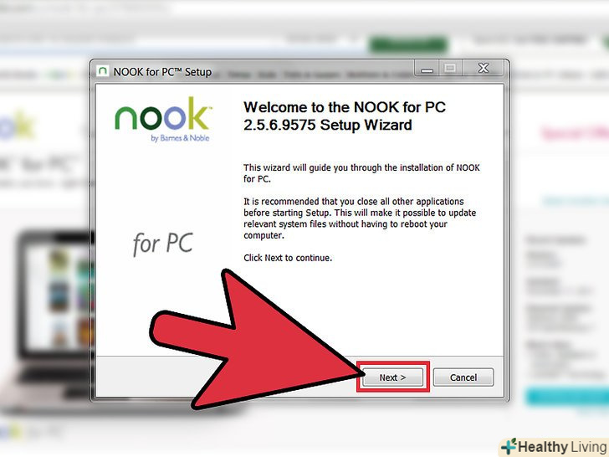Click the 'NOOK for PC Setup' title text
609x457 pixels.
pyautogui.click(x=162, y=72)
